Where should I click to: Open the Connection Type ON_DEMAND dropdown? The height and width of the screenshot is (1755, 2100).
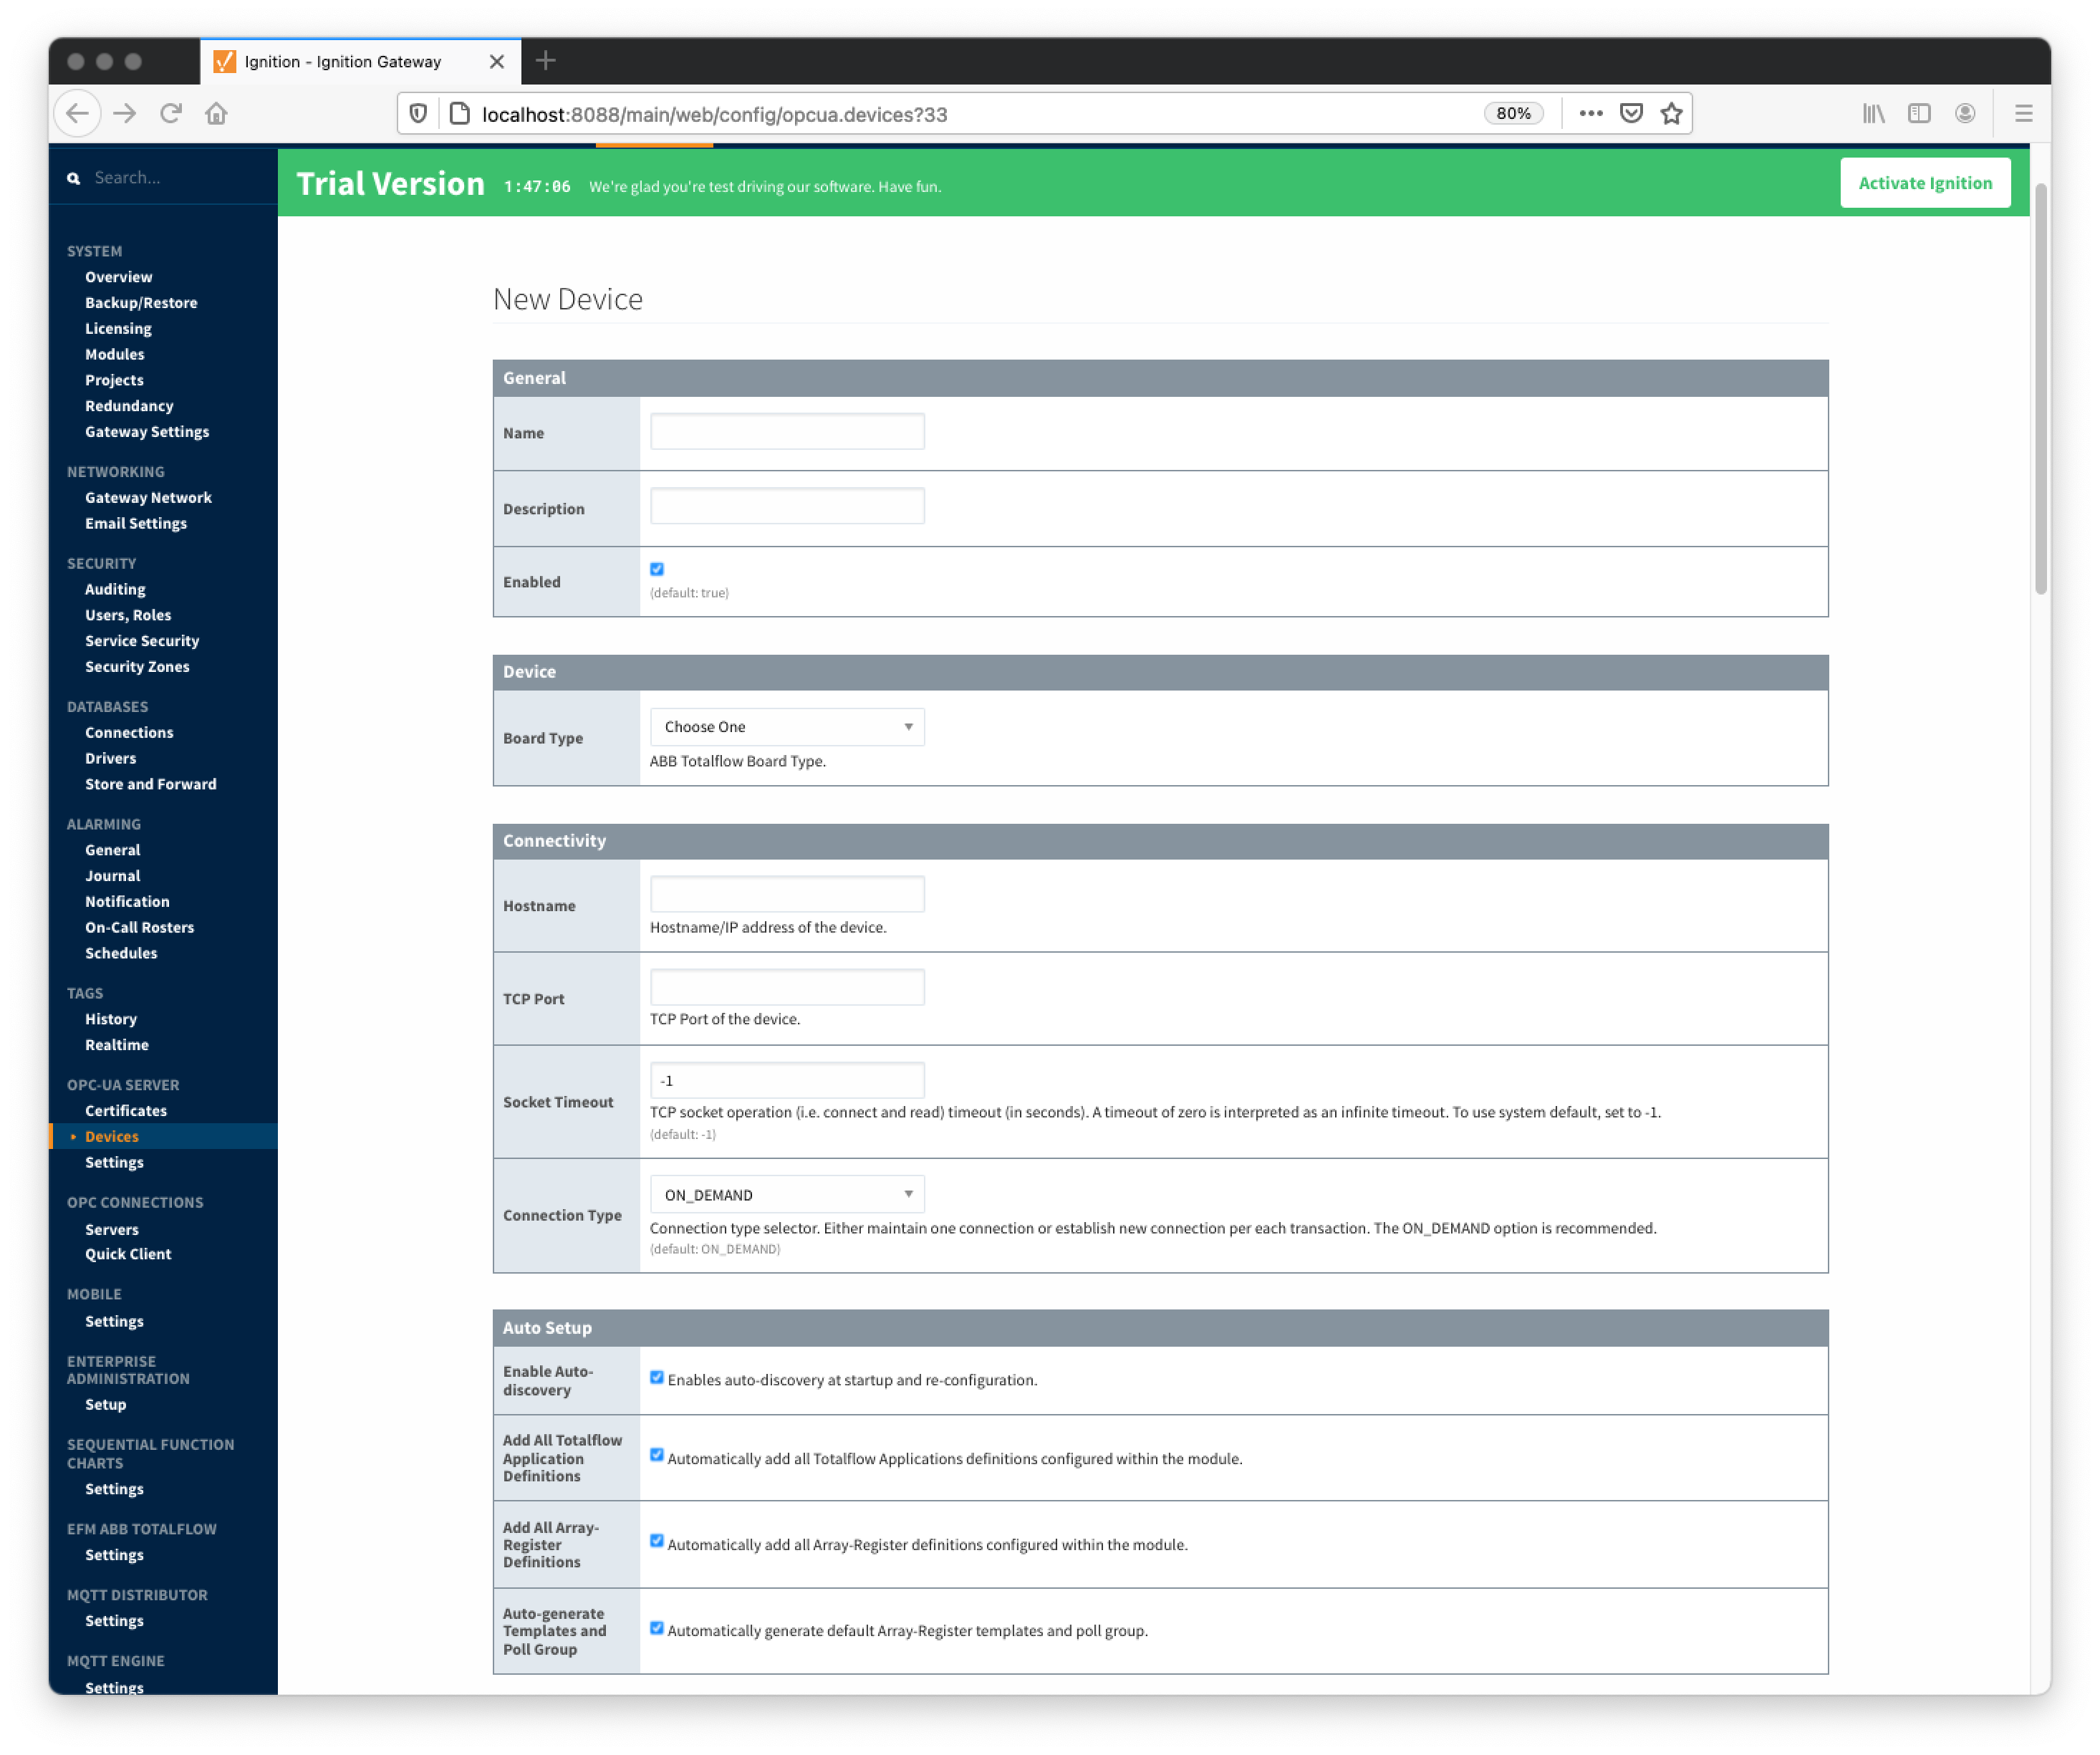(787, 1194)
